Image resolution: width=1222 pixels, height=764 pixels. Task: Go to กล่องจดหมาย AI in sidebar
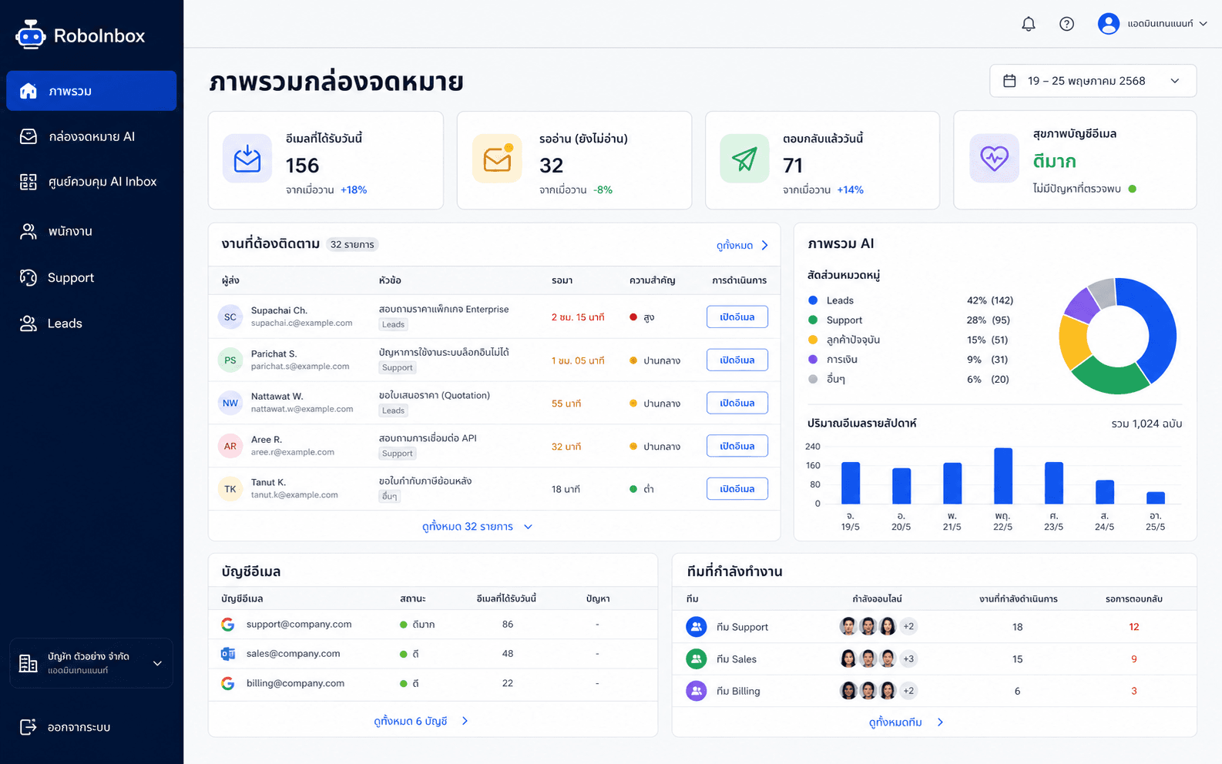pyautogui.click(x=92, y=136)
